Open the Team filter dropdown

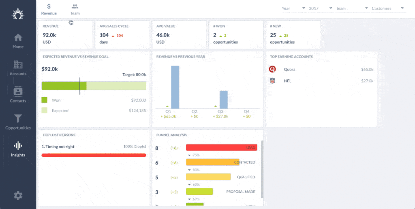coord(352,9)
